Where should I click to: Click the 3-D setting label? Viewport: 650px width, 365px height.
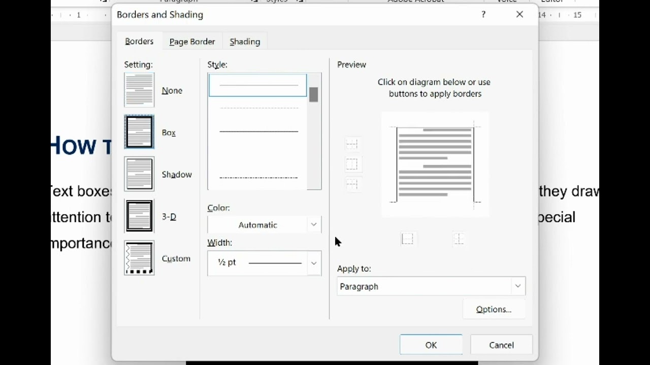coord(169,216)
